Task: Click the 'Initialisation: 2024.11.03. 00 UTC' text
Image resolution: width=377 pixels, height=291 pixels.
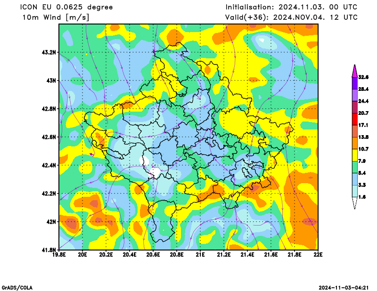Action: pyautogui.click(x=291, y=7)
